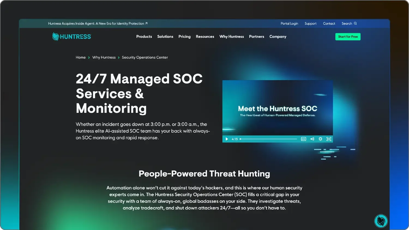Open the Inside Agent acquisition announcement
Image resolution: width=409 pixels, height=230 pixels.
pyautogui.click(x=98, y=23)
